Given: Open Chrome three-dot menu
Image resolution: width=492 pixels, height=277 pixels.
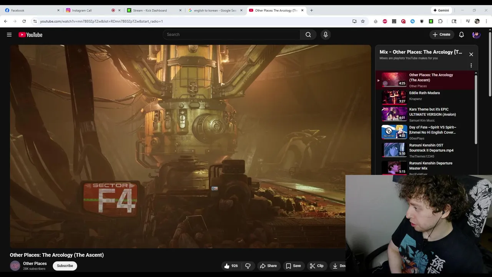Looking at the screenshot, I should pos(486,21).
